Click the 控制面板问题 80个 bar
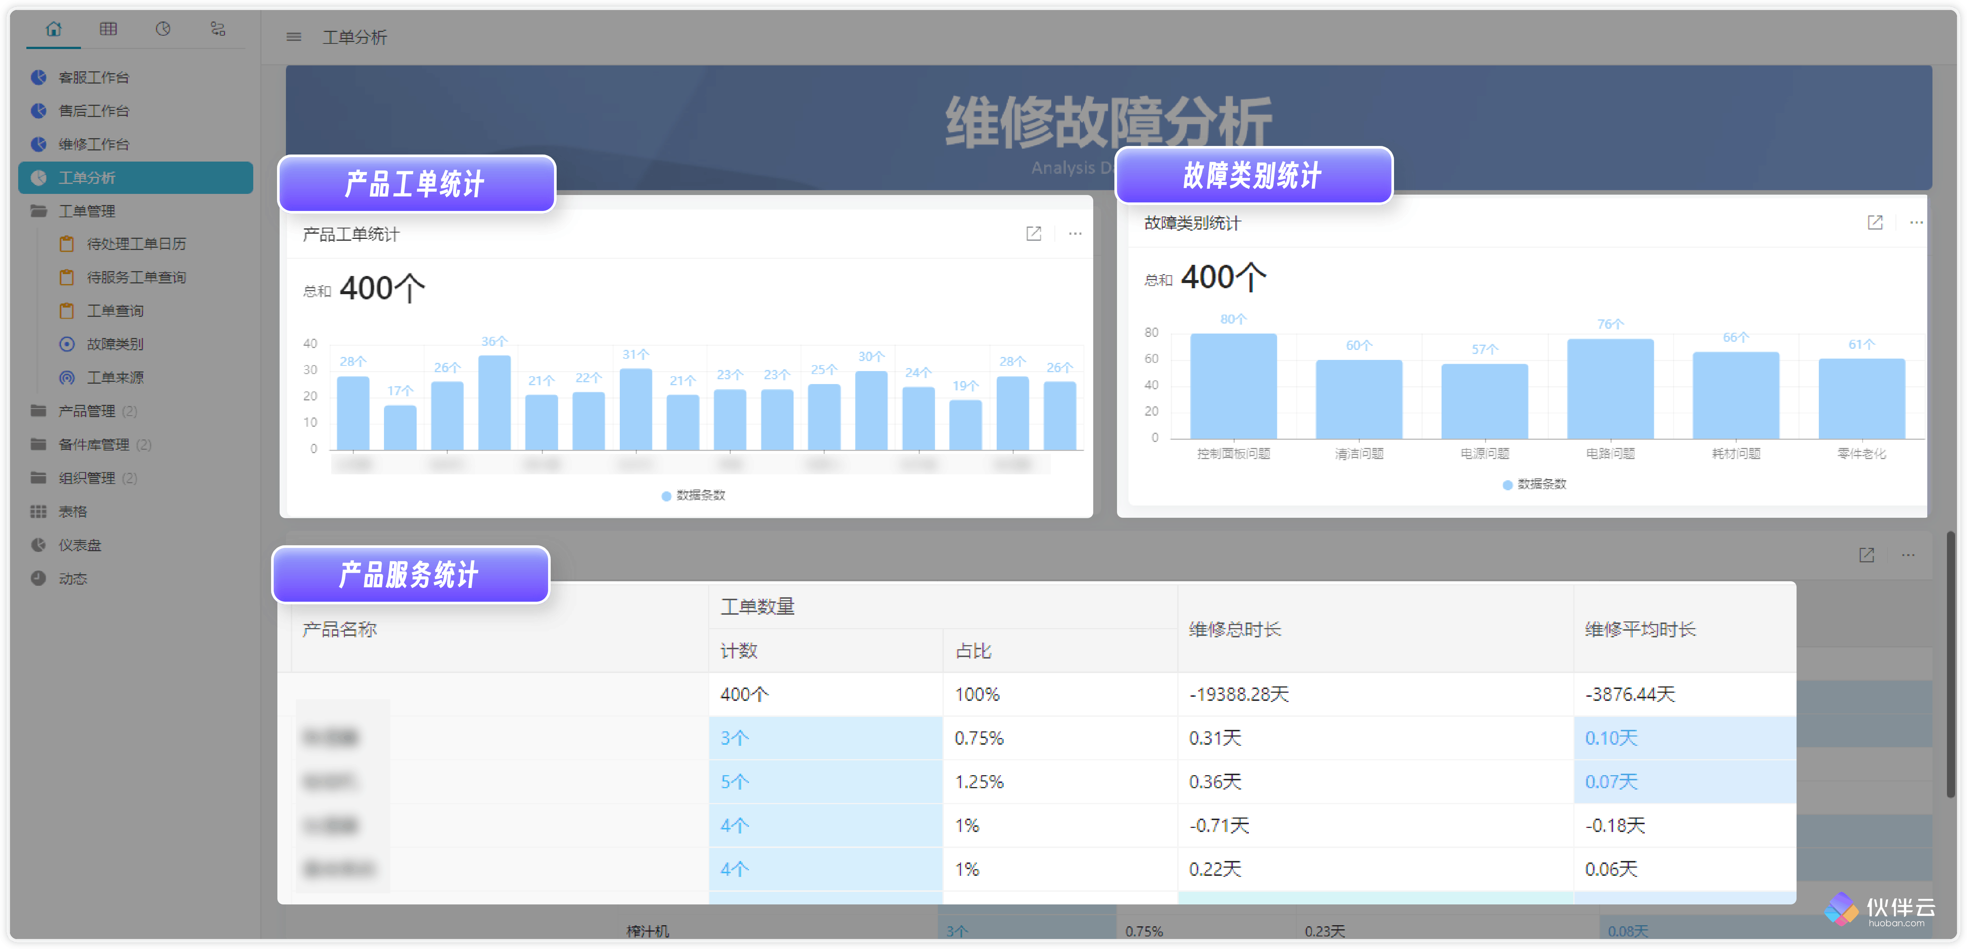The image size is (1967, 949). click(x=1233, y=386)
